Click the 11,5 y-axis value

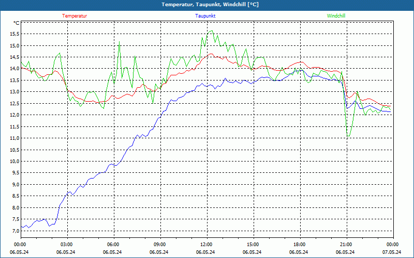[x=15, y=126]
